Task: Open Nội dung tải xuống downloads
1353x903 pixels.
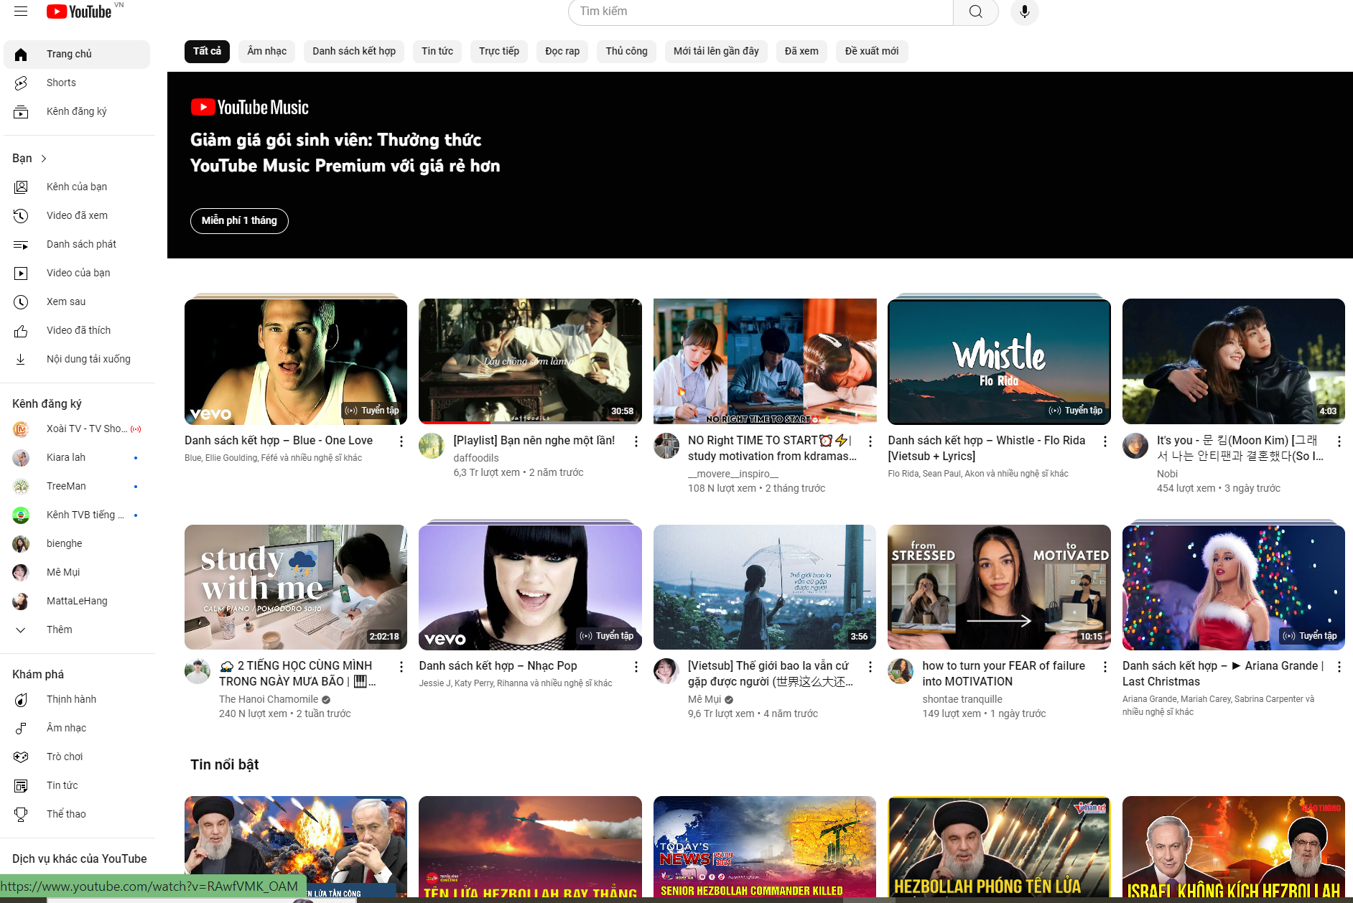Action: (77, 360)
